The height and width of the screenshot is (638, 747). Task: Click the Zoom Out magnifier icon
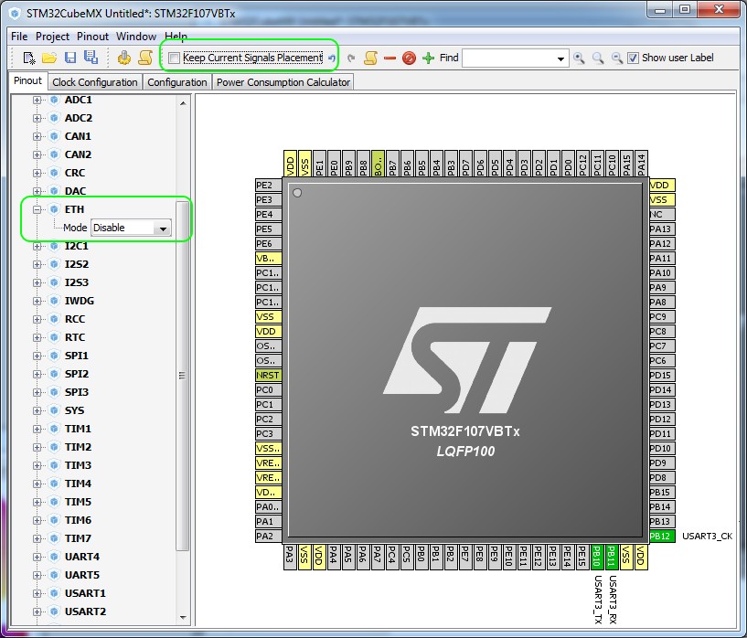pos(617,58)
